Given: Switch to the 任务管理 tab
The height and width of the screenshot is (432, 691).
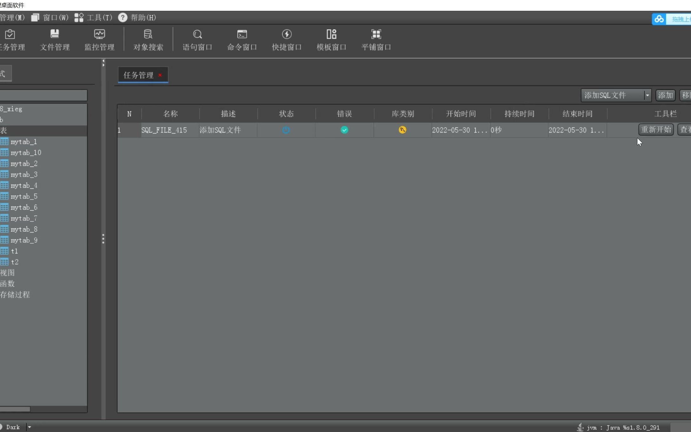Looking at the screenshot, I should tap(139, 75).
